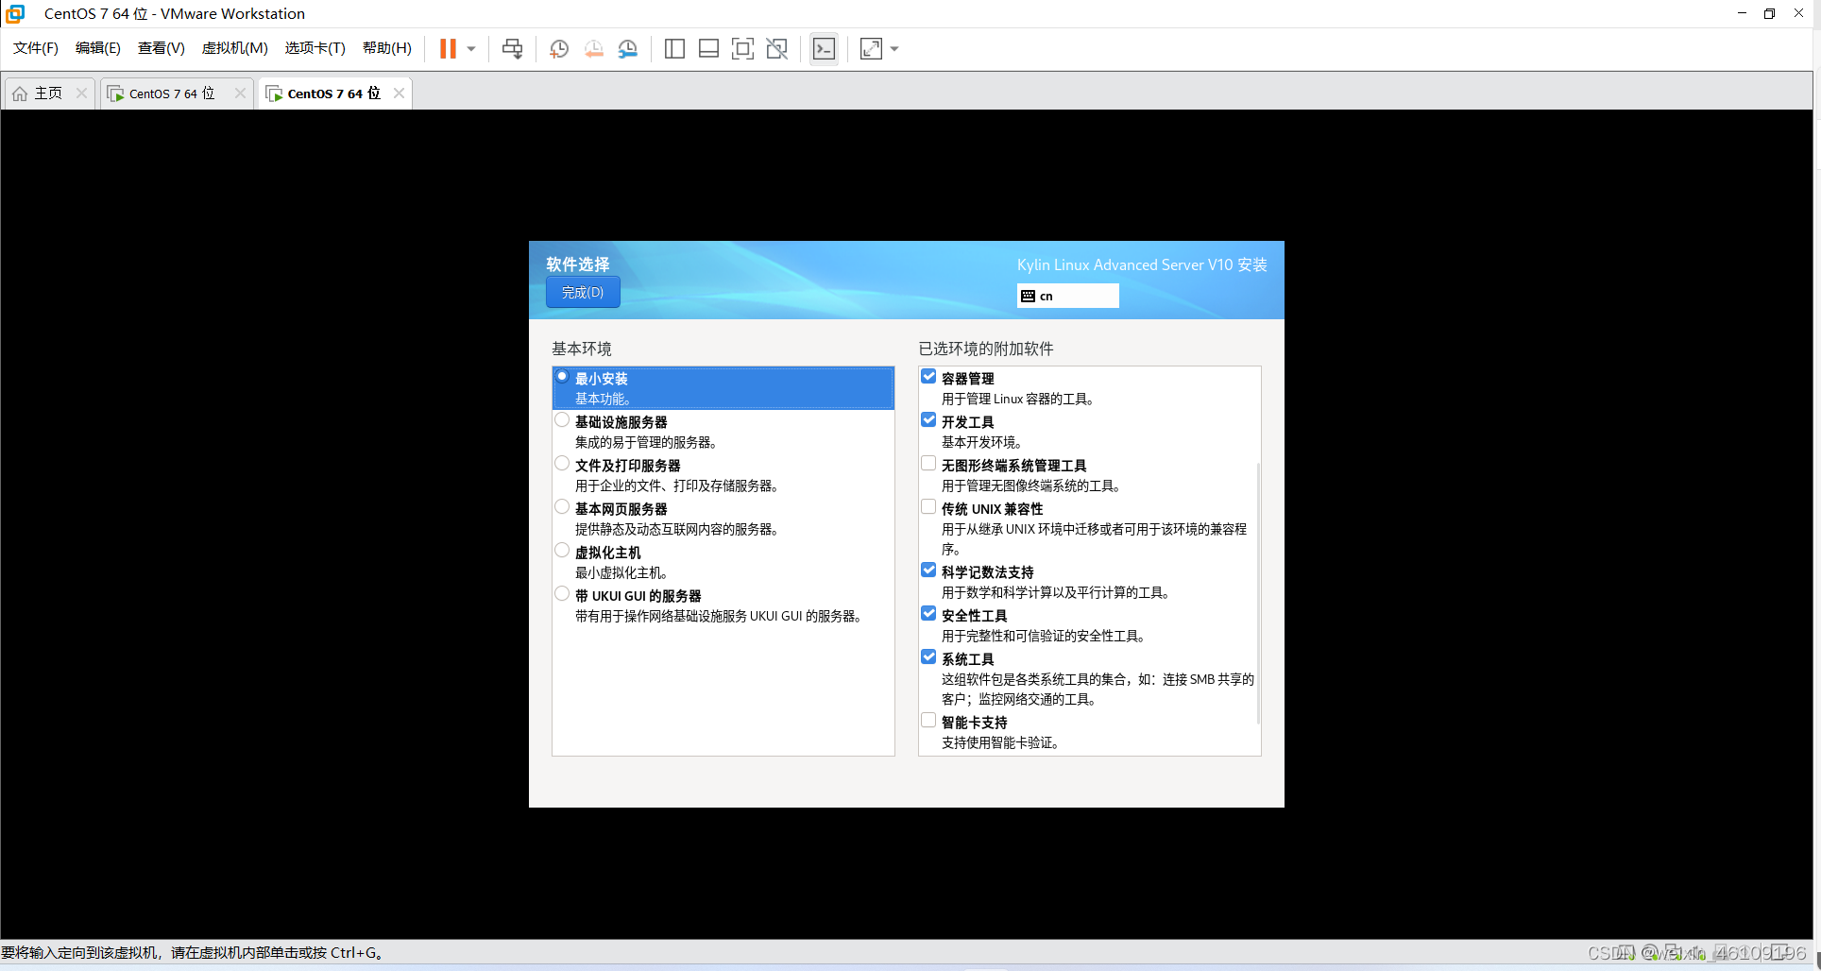Open the 帮助(H) menu
This screenshot has height=971, width=1821.
point(387,48)
